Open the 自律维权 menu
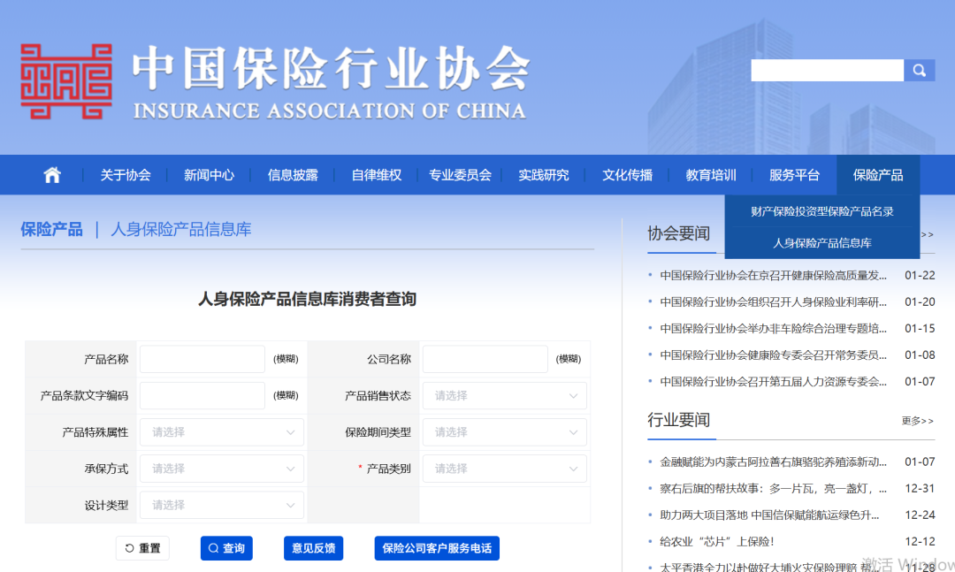Viewport: 955px width, 572px height. coord(377,175)
